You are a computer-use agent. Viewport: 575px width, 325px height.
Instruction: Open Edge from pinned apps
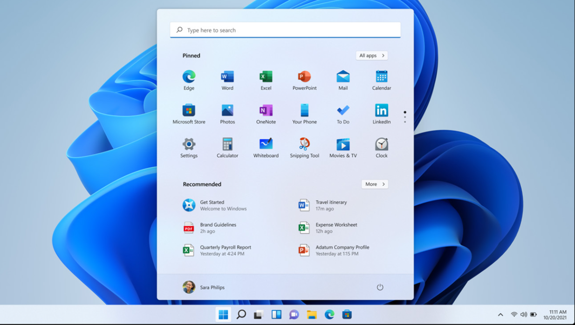click(x=189, y=80)
